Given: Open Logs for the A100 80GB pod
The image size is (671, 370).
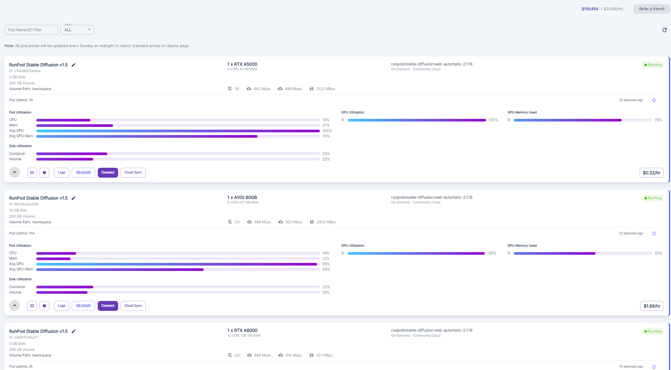Looking at the screenshot, I should pyautogui.click(x=61, y=306).
